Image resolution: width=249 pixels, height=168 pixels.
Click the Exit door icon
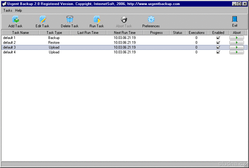click(235, 19)
